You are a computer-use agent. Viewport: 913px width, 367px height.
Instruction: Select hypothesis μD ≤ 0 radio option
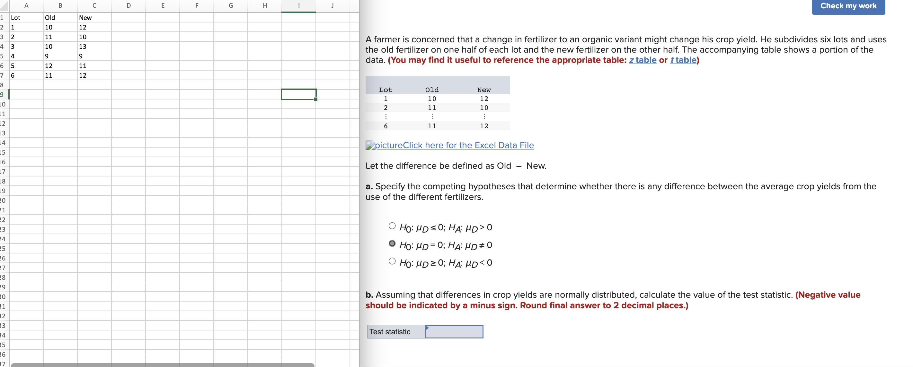pyautogui.click(x=392, y=226)
